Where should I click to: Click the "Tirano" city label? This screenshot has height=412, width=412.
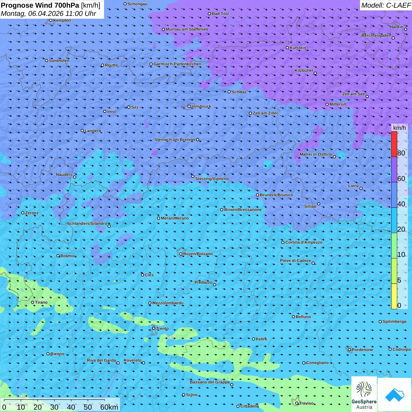41,302
